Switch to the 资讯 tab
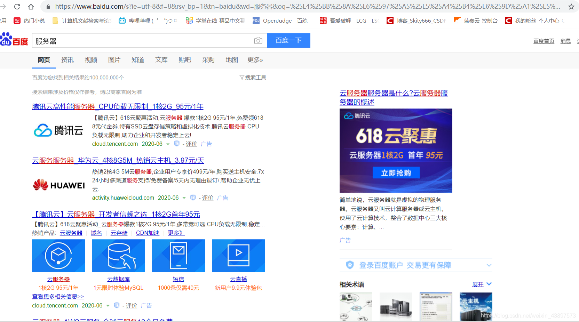Screen dimensions: 579x322 pyautogui.click(x=68, y=60)
